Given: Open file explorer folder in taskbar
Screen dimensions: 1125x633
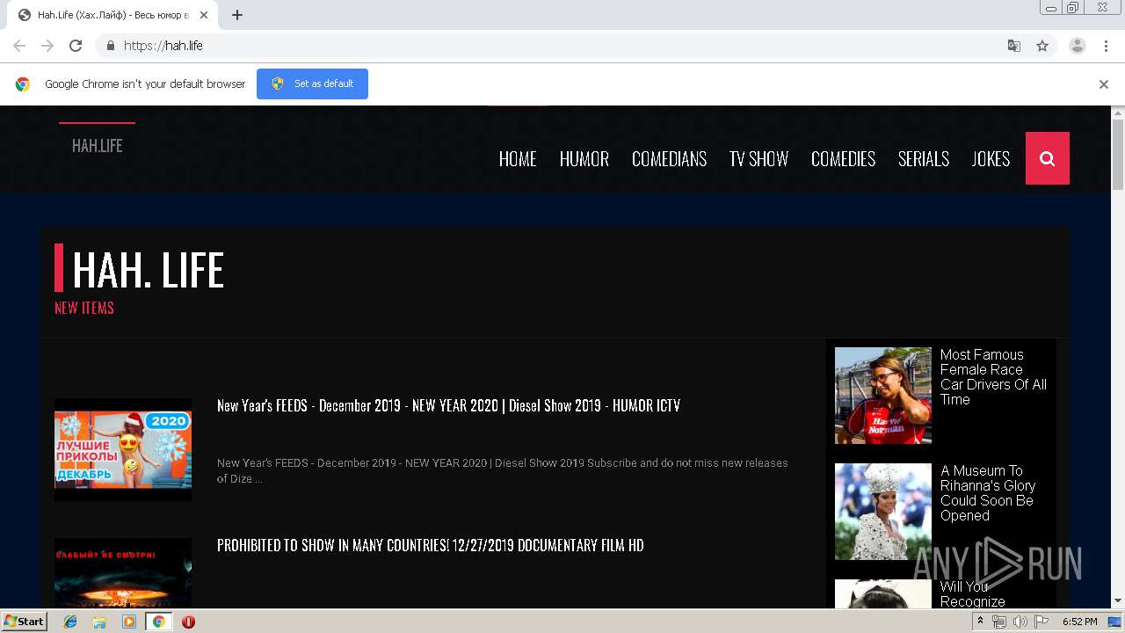Looking at the screenshot, I should (99, 622).
